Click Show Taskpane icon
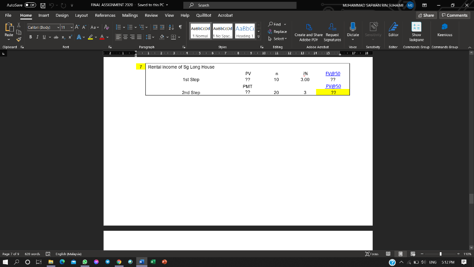 [x=416, y=32]
